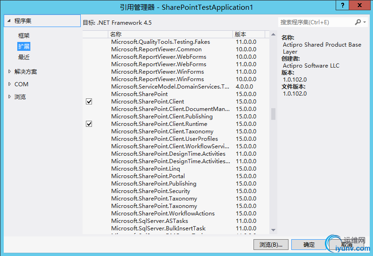
Task: Select the Microsoft.SharePoint assembly row
Action: (176, 94)
